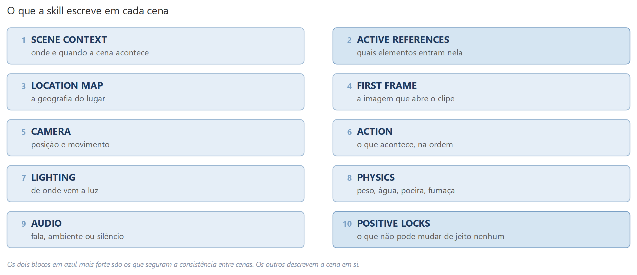Click the italic footnote about blue blocks
Viewport: 637px width, 275px height.
click(183, 264)
